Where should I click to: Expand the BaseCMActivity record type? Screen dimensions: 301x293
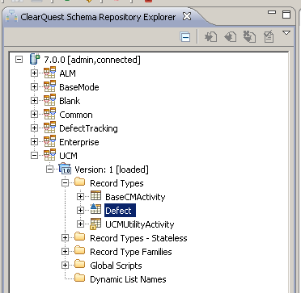point(80,197)
